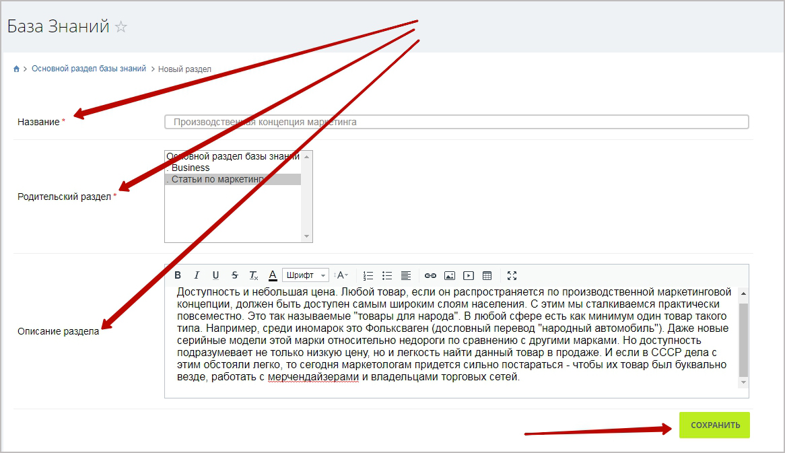Open Основной раздел базы знаний breadcrumb link
Screen dimensions: 785x453
pos(89,69)
